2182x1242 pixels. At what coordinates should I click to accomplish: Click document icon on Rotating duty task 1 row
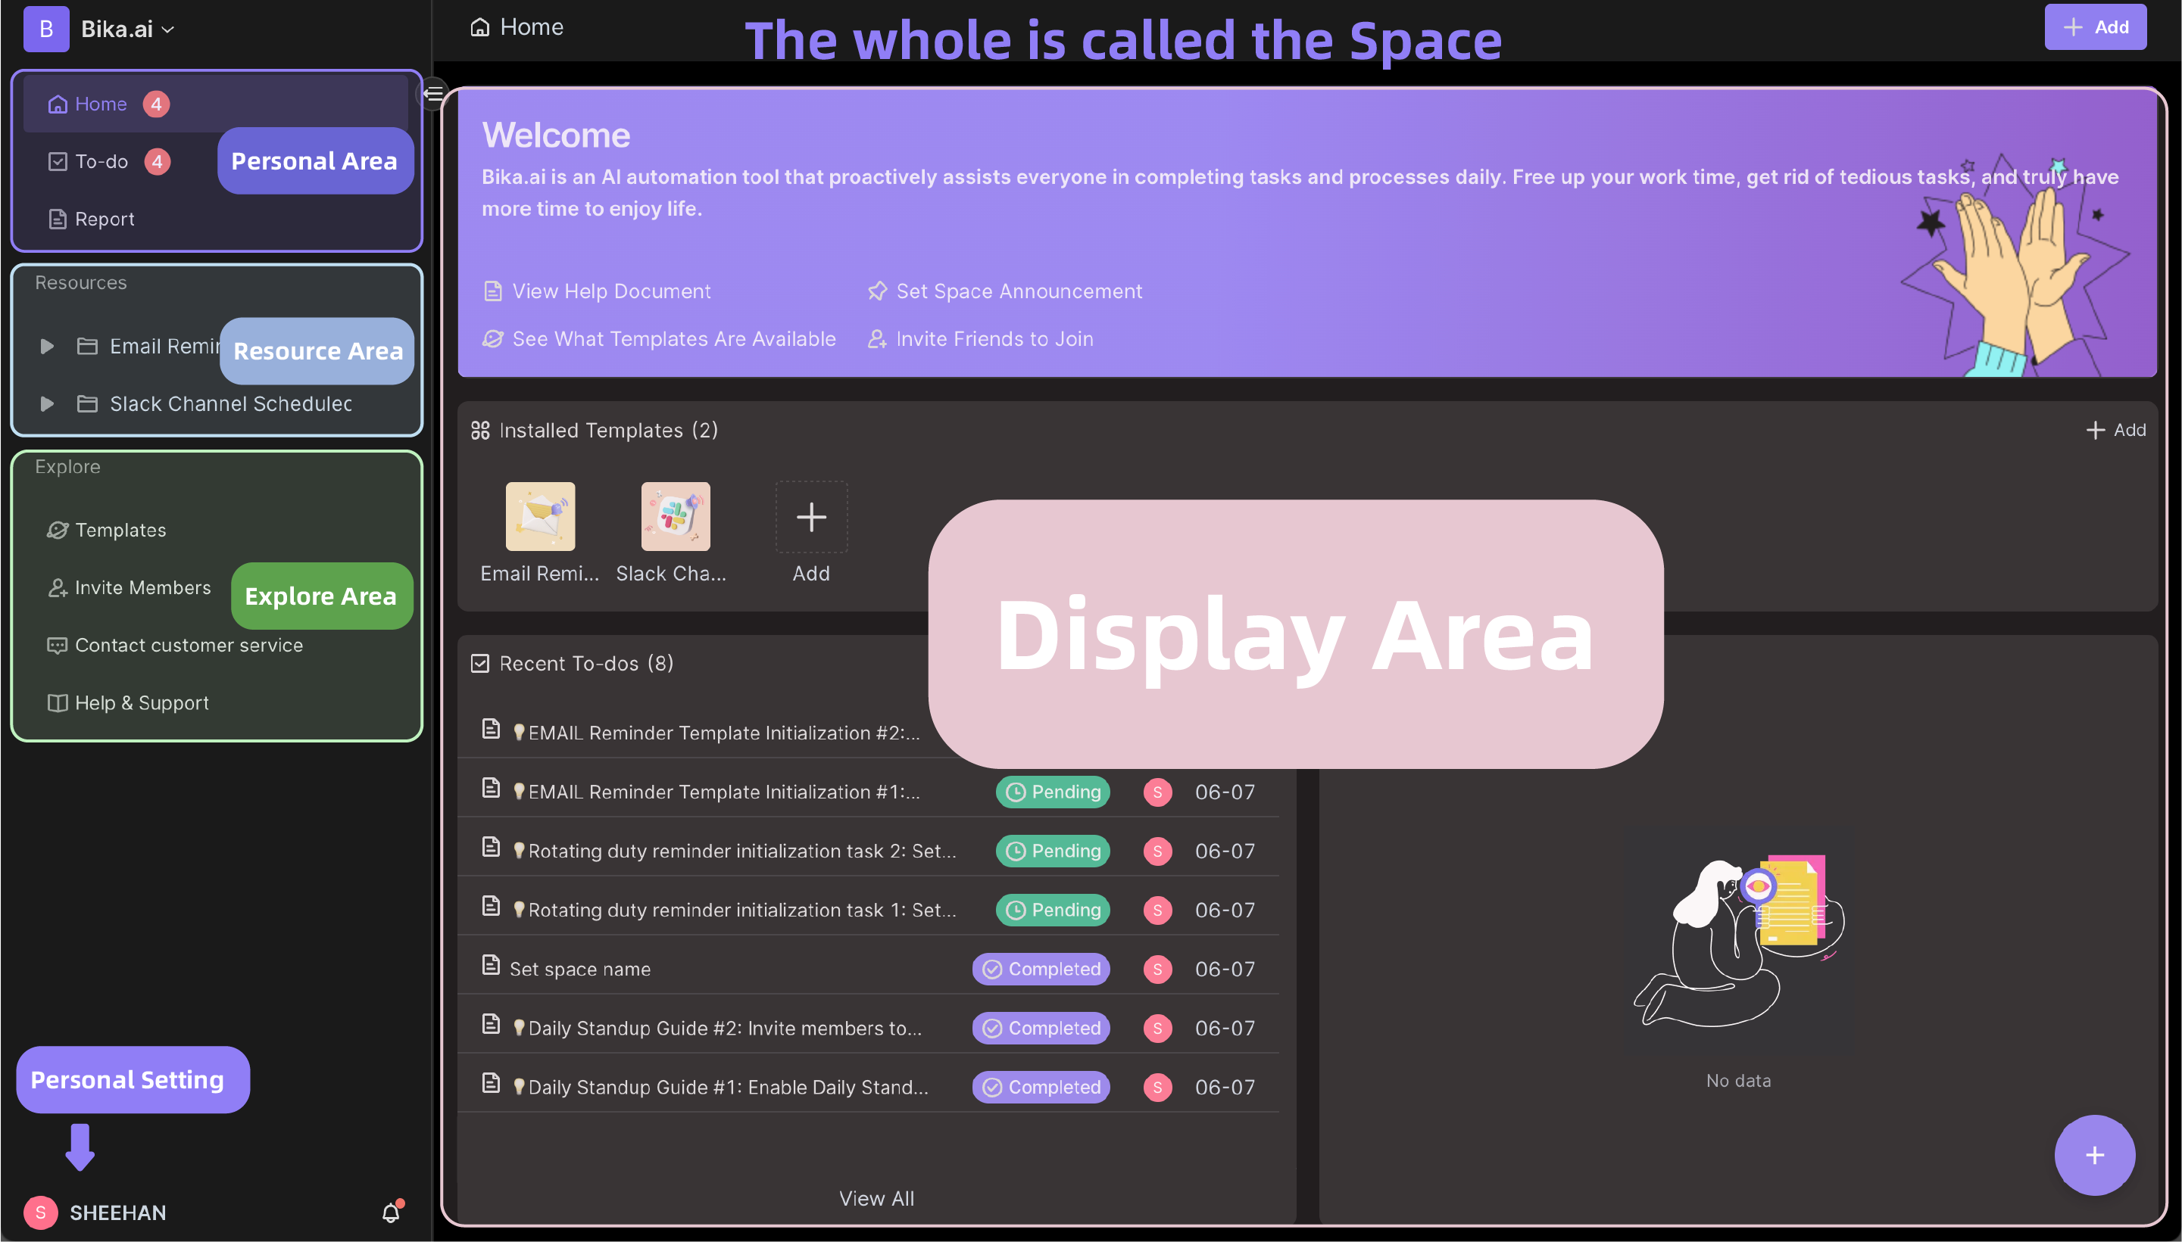[x=491, y=906]
